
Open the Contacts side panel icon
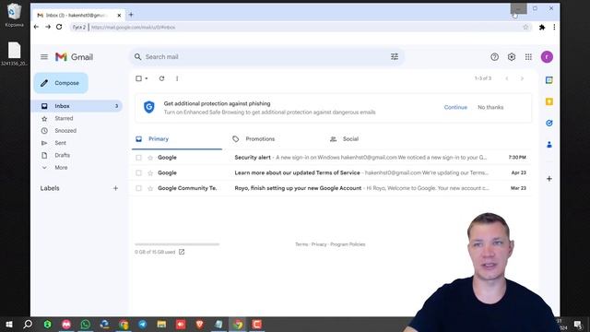point(549,145)
